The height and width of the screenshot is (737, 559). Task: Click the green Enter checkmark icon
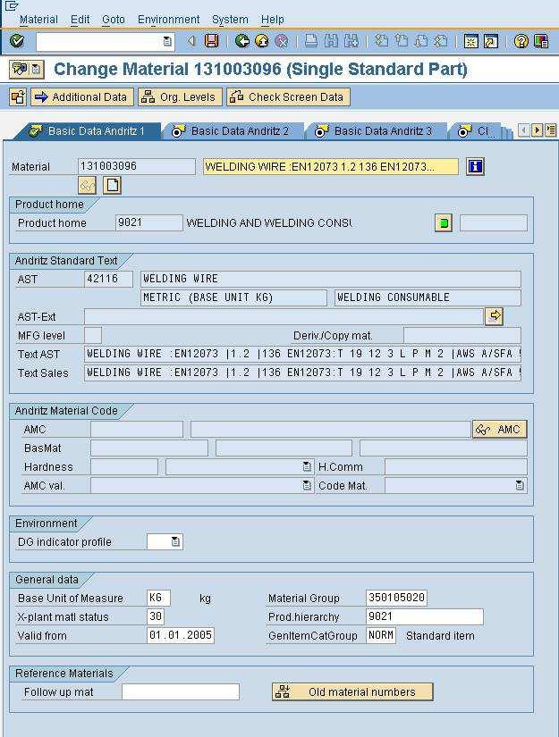[17, 41]
